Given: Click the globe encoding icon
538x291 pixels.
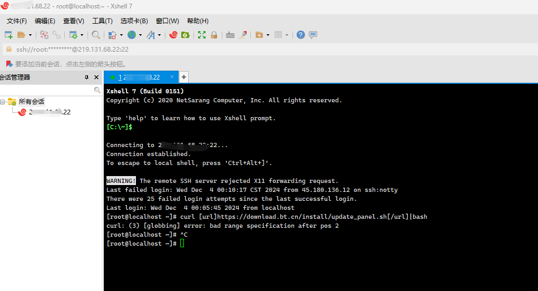Looking at the screenshot, I should click(x=132, y=35).
